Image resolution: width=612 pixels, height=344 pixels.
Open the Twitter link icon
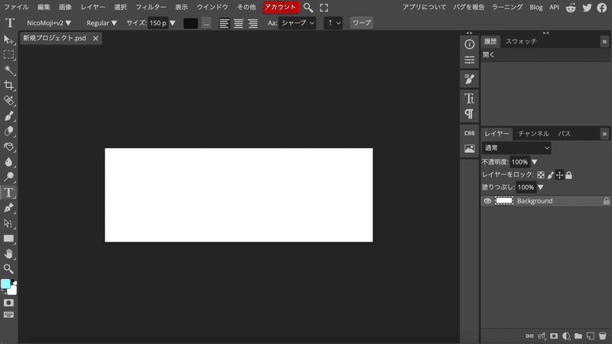pos(587,8)
